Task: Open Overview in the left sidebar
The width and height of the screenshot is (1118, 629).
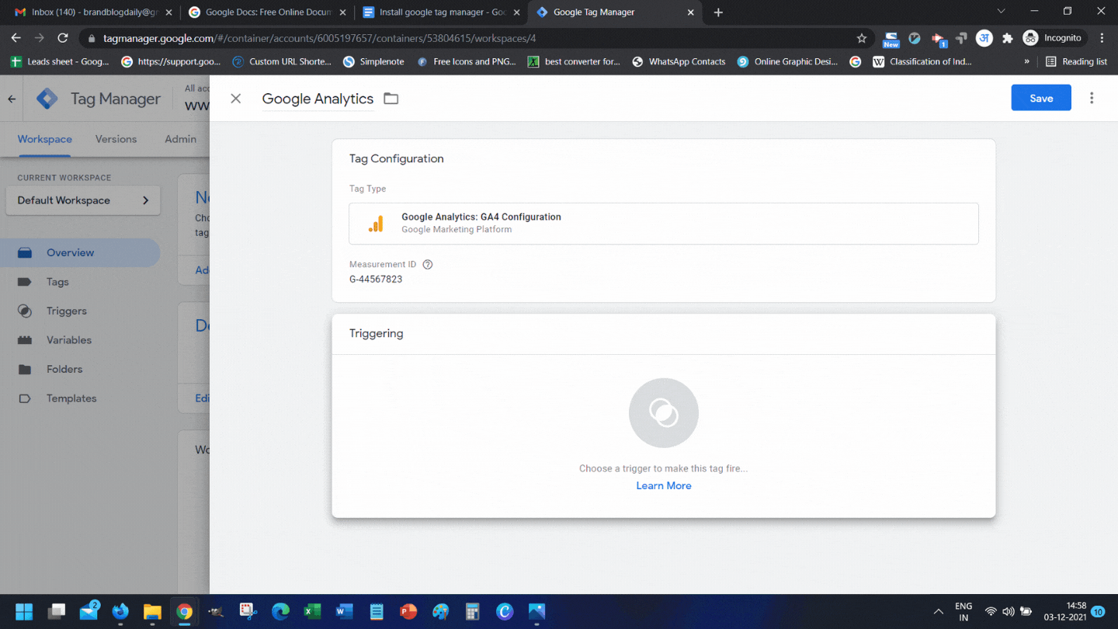Action: tap(80, 252)
